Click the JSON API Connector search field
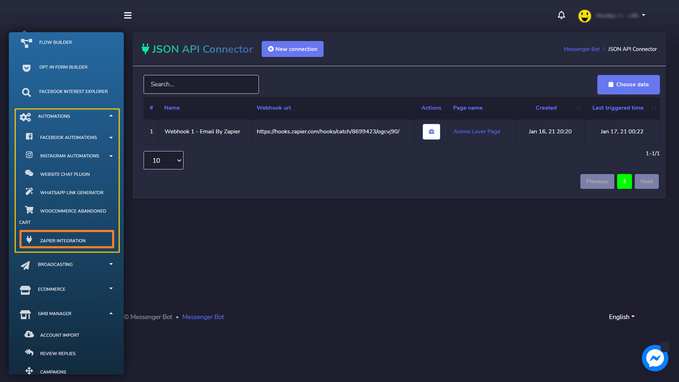The width and height of the screenshot is (679, 382). (201, 85)
